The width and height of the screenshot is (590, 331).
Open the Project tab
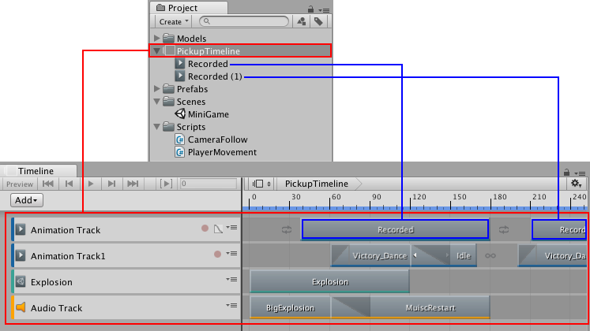[188, 8]
